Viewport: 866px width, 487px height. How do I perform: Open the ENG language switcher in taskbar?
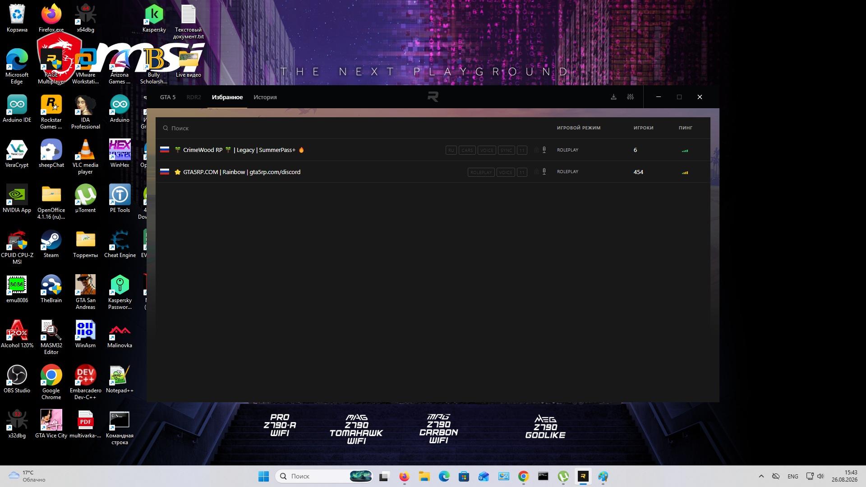click(793, 476)
